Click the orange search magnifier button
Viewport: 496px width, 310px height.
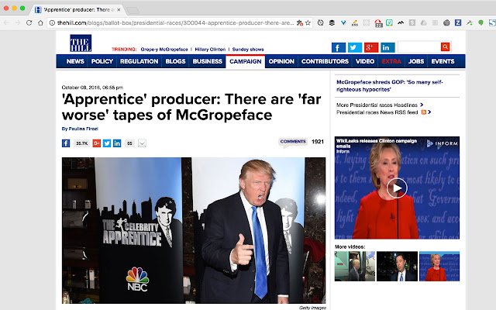(446, 46)
